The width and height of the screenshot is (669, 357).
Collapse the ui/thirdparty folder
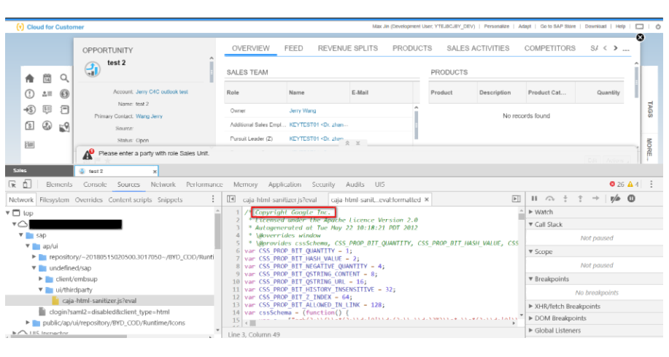pos(41,290)
